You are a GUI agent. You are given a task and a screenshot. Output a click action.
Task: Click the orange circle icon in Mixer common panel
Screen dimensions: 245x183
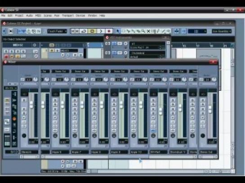click(x=14, y=119)
